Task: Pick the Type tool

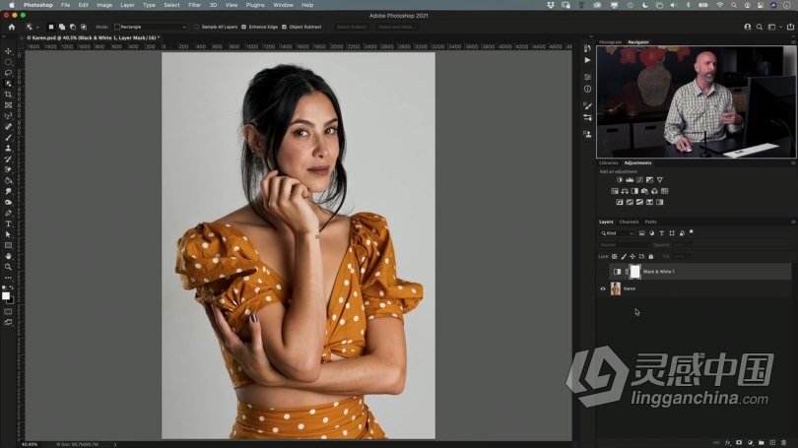Action: 8,224
